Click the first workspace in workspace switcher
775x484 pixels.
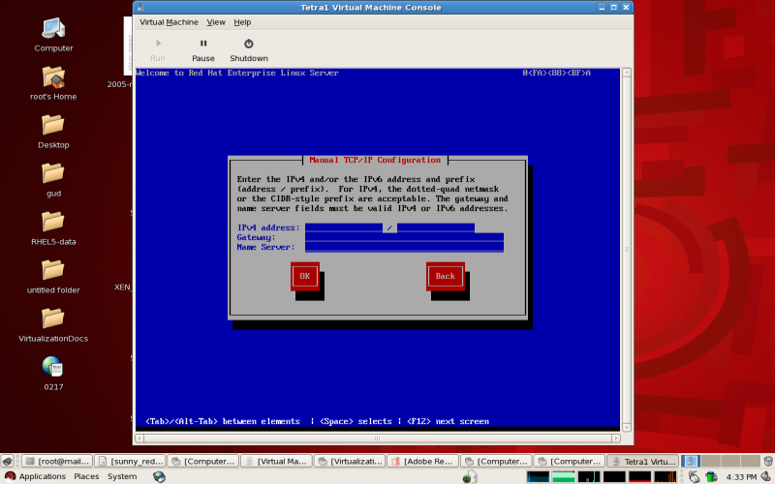(x=691, y=462)
